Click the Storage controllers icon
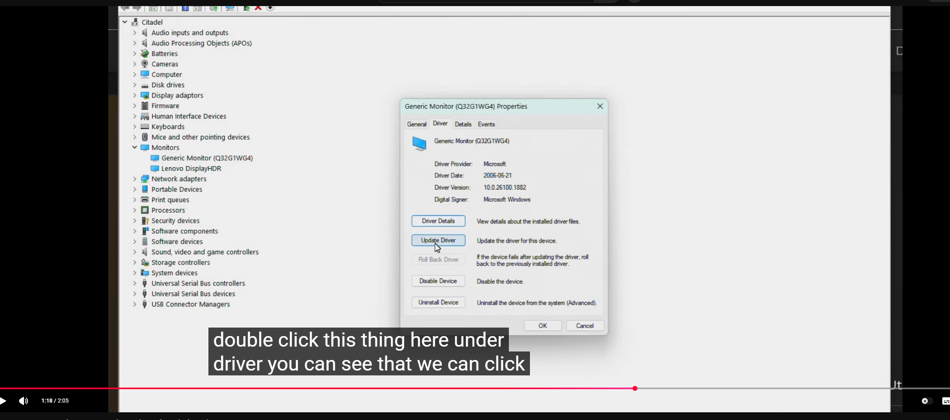 (x=145, y=262)
